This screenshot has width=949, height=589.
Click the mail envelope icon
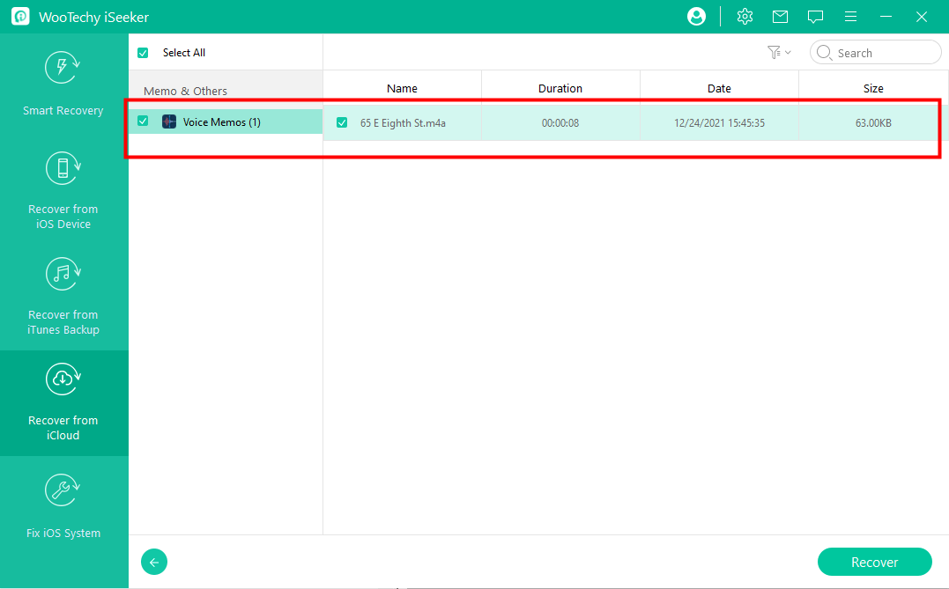(x=780, y=17)
